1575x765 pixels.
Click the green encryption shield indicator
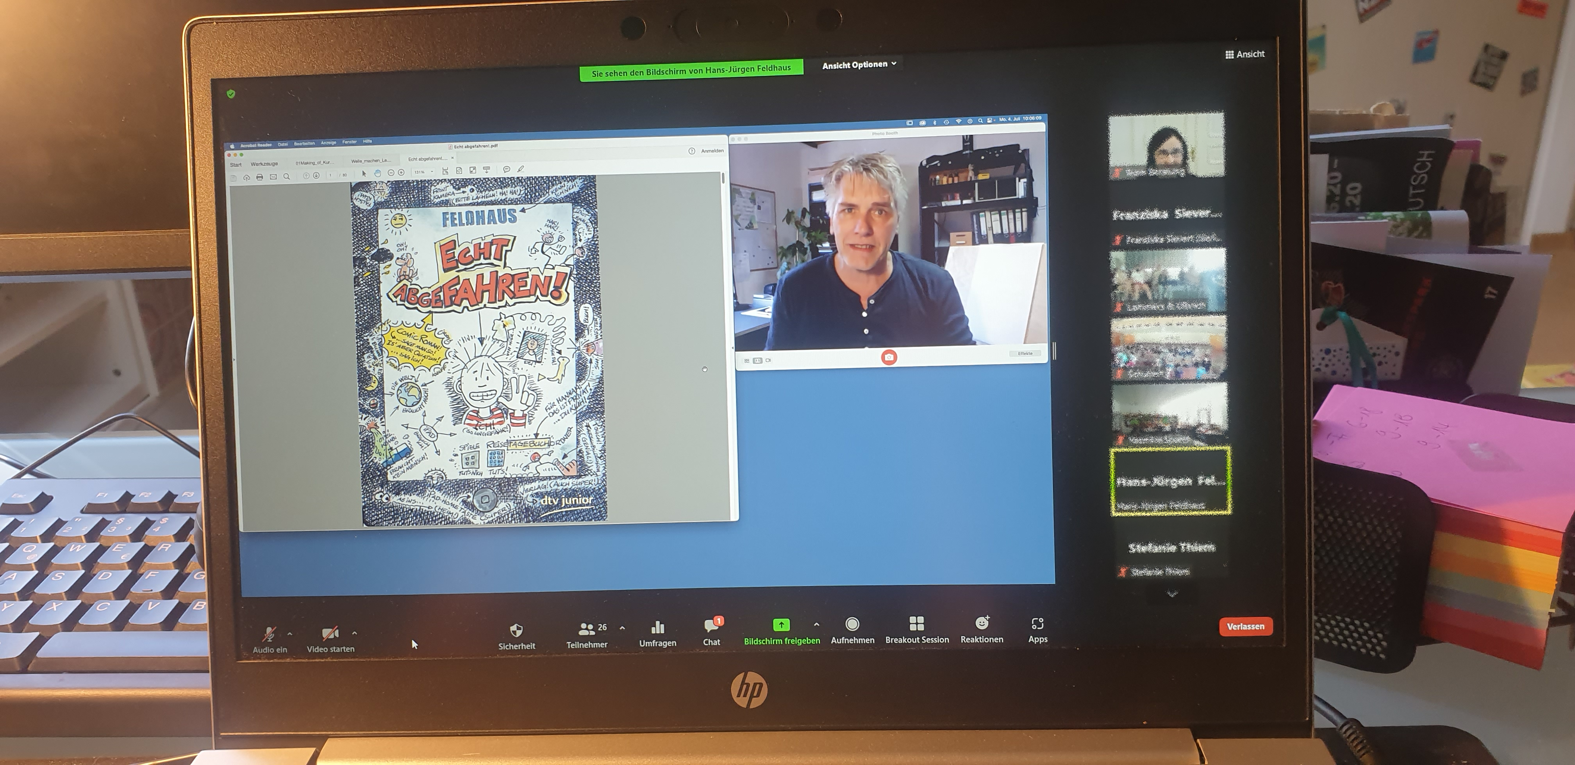[230, 94]
